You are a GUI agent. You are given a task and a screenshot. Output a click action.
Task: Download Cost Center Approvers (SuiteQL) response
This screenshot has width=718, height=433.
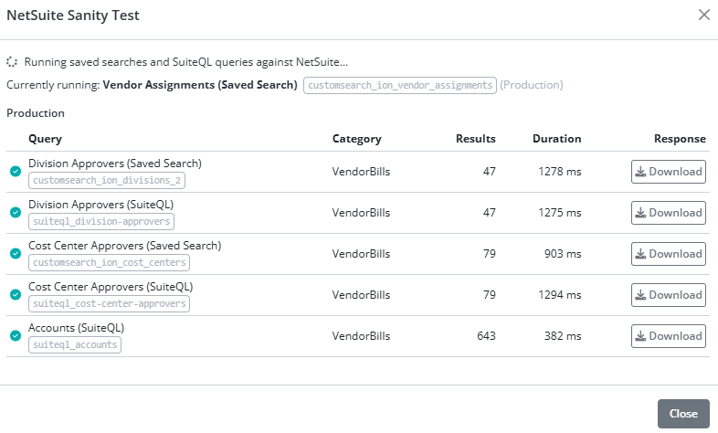(668, 295)
